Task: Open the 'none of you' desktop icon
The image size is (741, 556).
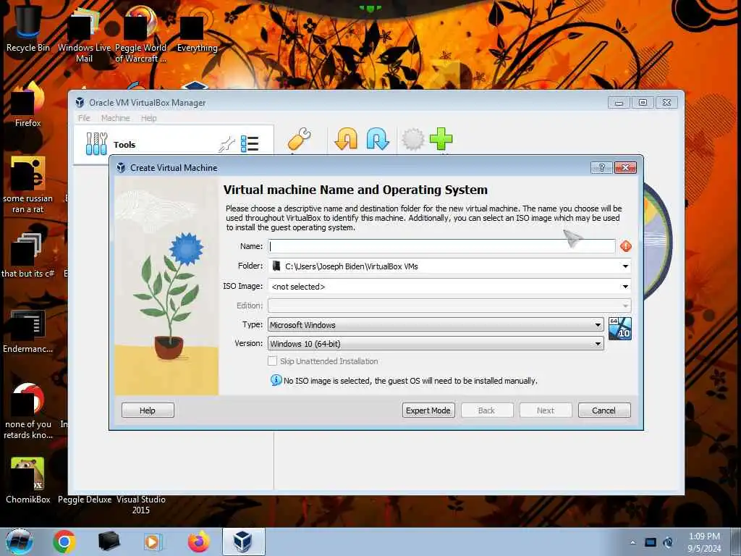Action: 28,411
